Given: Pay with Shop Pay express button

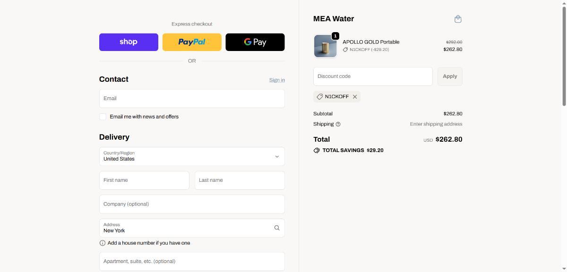Looking at the screenshot, I should point(129,42).
